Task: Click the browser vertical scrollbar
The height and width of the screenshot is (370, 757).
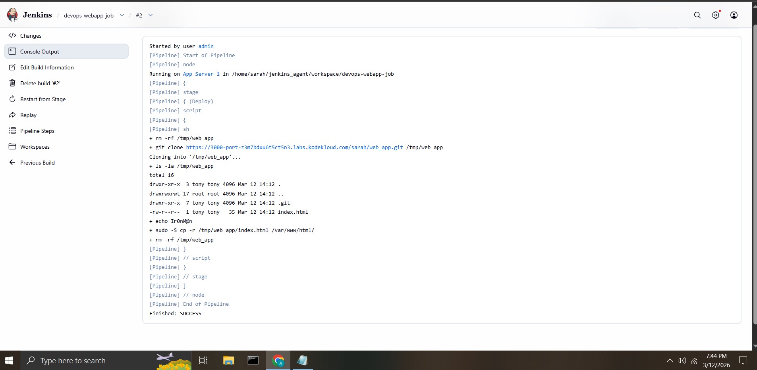Action: tap(754, 174)
